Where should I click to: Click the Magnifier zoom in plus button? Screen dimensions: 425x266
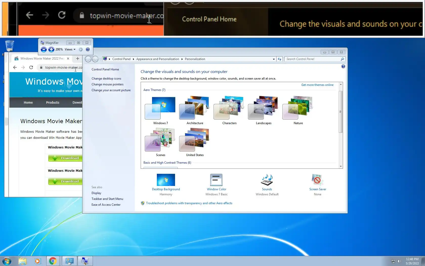click(x=51, y=49)
